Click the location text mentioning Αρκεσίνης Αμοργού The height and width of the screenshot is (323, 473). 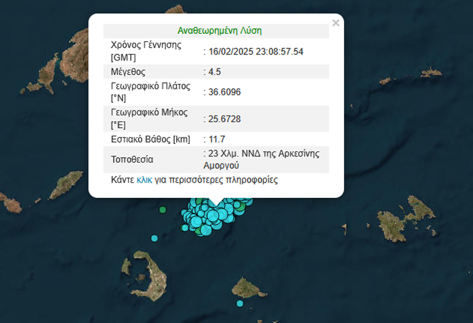click(x=263, y=159)
